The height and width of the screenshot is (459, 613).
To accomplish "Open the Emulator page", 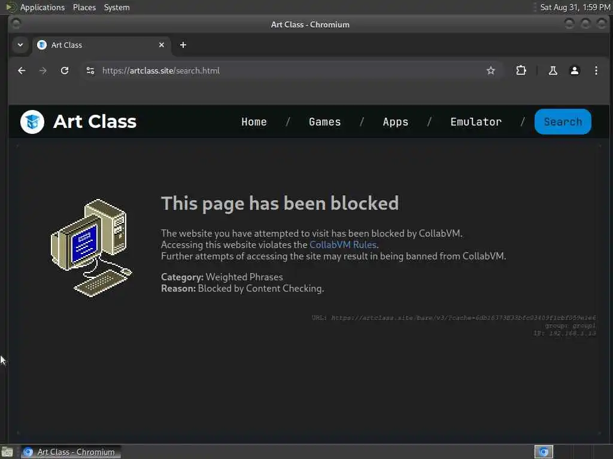I will [x=476, y=122].
